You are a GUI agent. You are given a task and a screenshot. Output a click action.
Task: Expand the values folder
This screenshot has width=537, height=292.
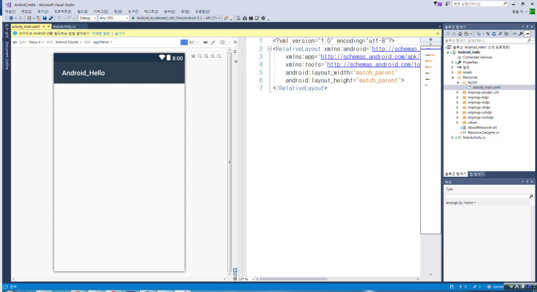(x=458, y=122)
